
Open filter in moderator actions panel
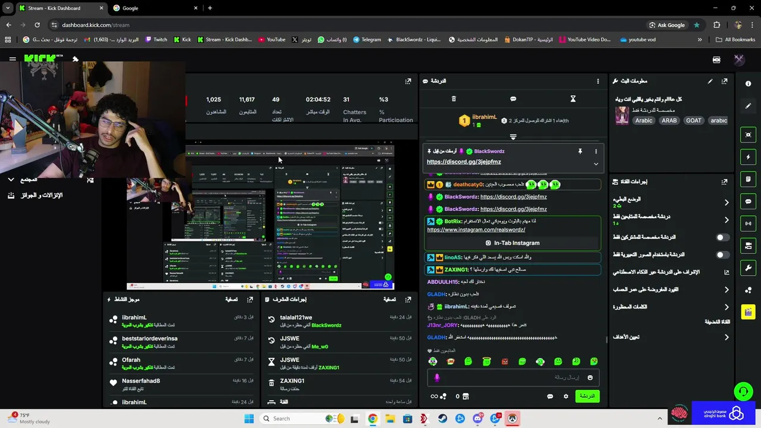point(390,300)
